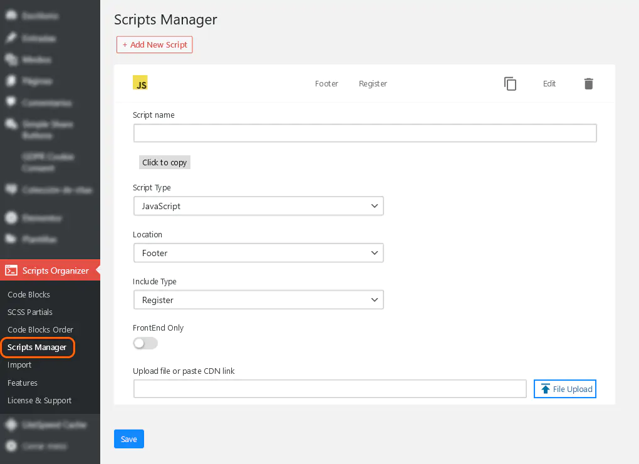Click Edit in the script header row
Screen dimensions: 639x464
click(549, 84)
